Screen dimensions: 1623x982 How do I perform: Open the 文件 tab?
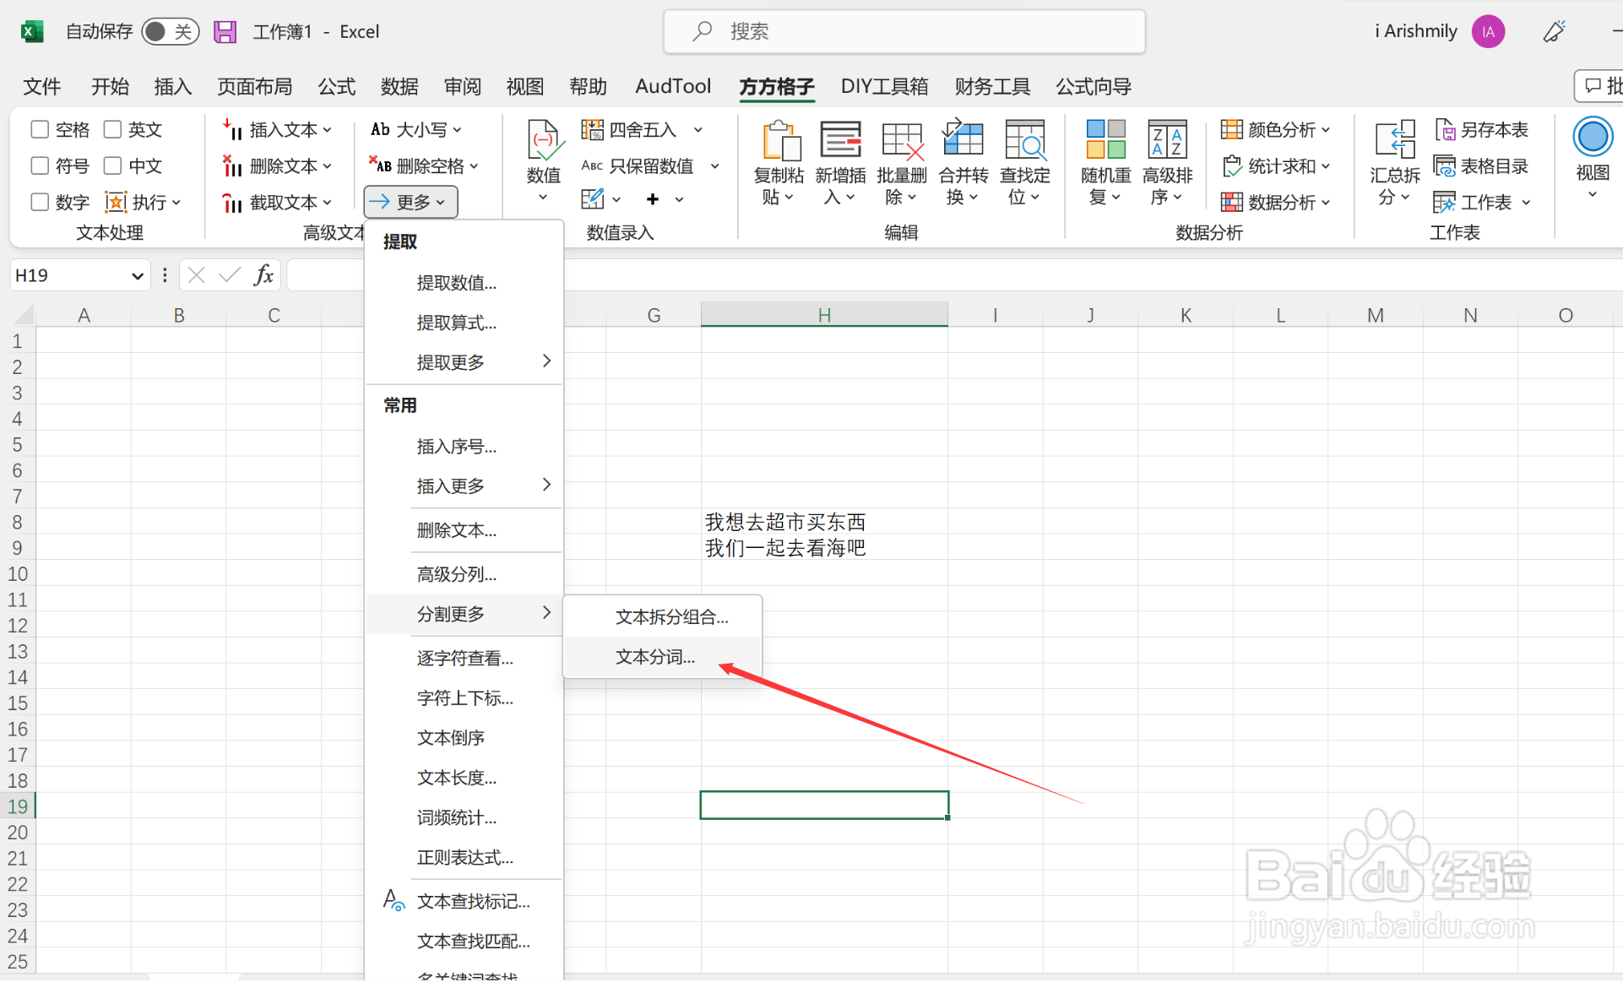click(42, 86)
